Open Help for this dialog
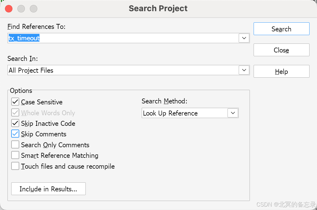This screenshot has width=317, height=210. pos(281,71)
